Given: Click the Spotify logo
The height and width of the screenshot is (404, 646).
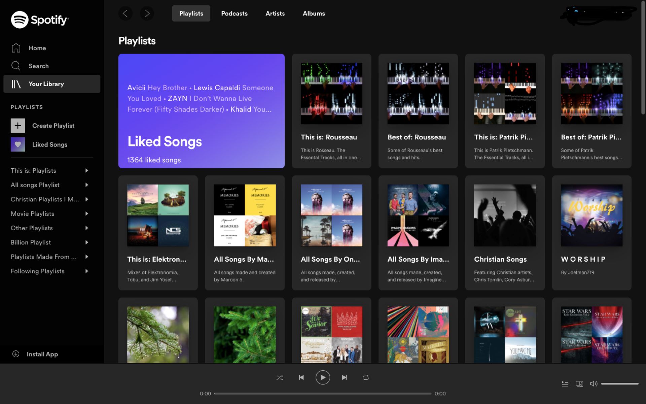Looking at the screenshot, I should 40,20.
